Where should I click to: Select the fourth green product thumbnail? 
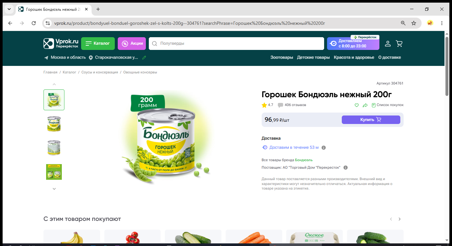[x=54, y=172]
